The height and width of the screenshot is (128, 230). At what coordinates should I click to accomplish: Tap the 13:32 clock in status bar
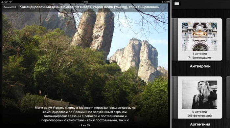click(85, 2)
